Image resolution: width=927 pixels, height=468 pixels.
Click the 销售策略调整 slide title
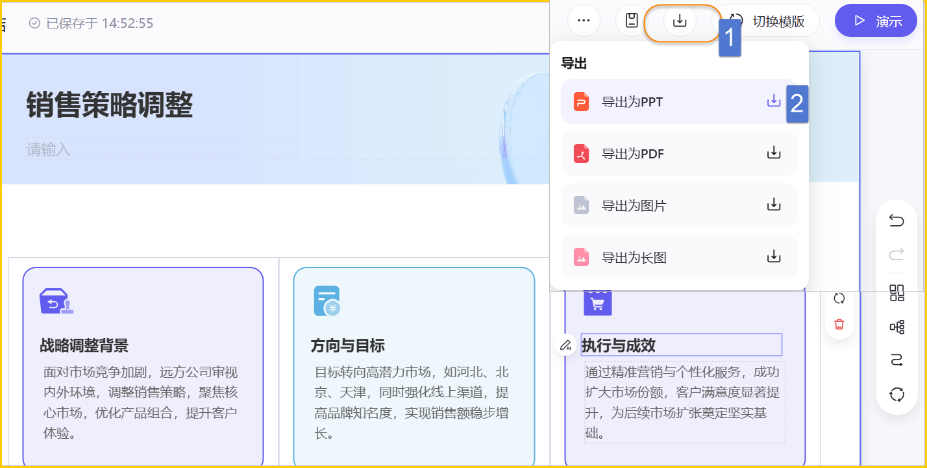pos(110,105)
